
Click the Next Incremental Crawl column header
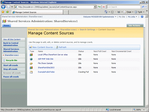[x=121, y=51]
